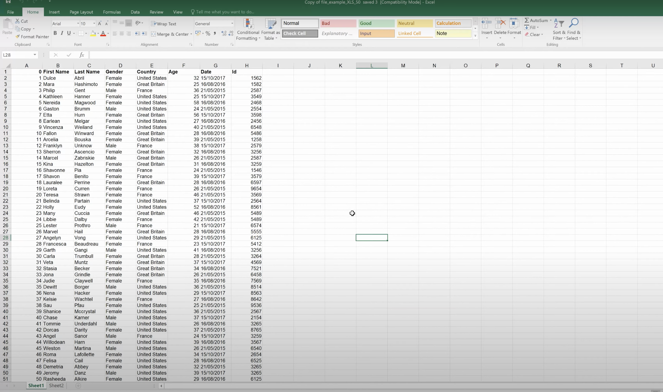663x392 pixels.
Task: Apply the Good cell style
Action: [x=376, y=23]
